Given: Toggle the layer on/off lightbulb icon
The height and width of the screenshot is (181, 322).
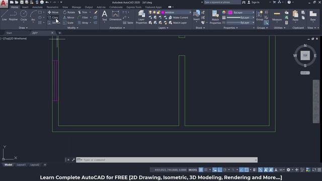Looking at the screenshot, I should (150, 12).
